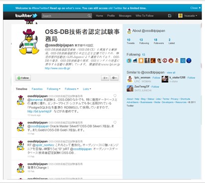Screen dimensions: 205x183
Task: Open Who To Follow in navigation
Action: click(x=144, y=16)
